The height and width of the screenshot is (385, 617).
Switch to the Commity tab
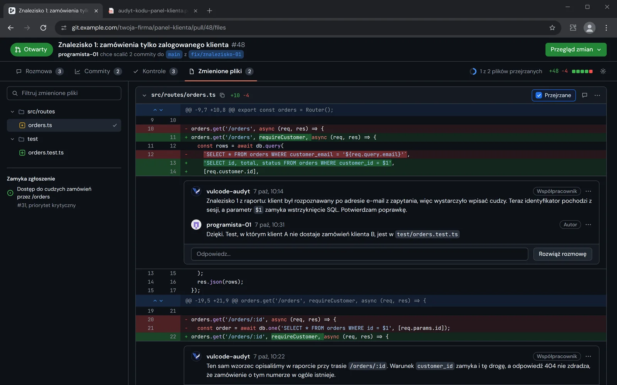point(98,71)
